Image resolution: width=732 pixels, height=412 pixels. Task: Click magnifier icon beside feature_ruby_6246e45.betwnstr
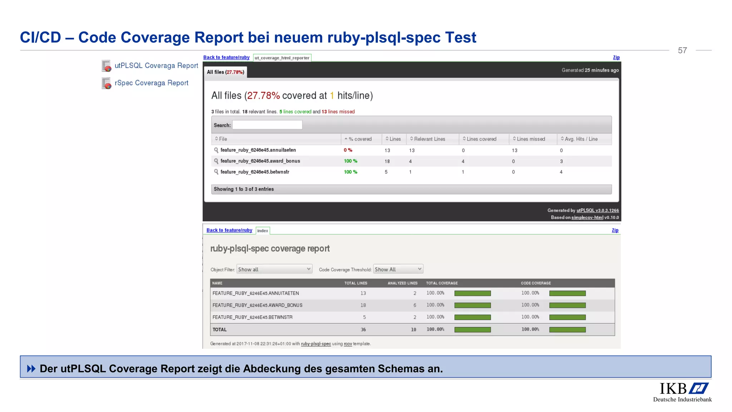click(x=216, y=172)
